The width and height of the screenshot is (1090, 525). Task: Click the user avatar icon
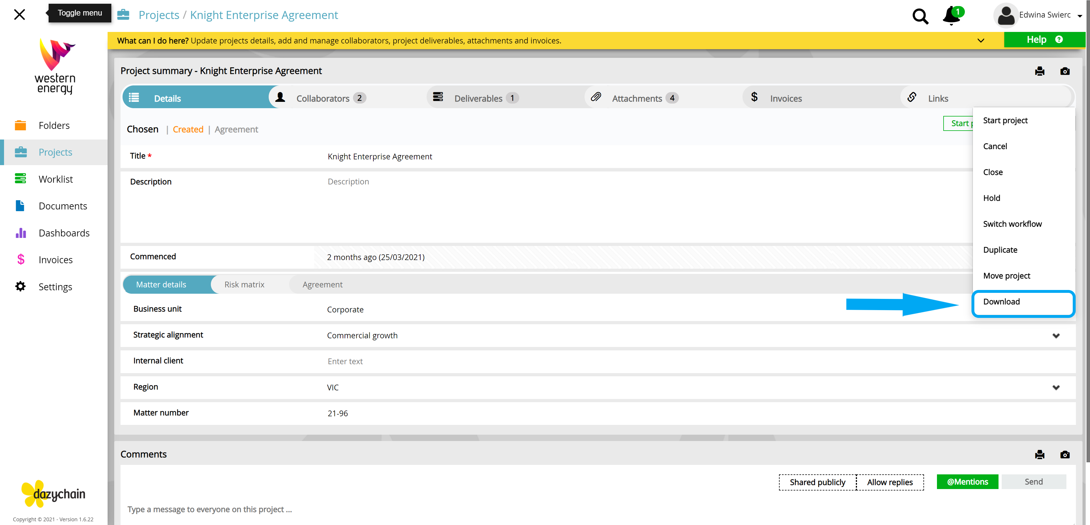pos(1005,15)
